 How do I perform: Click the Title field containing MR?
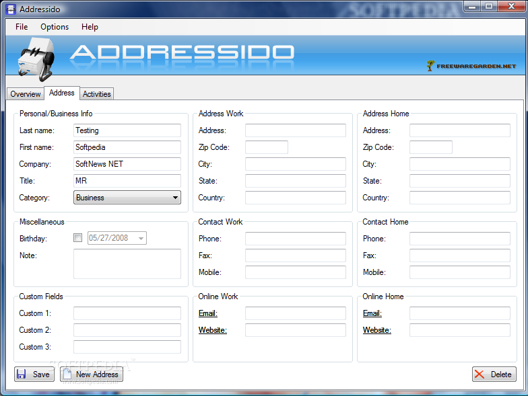127,181
